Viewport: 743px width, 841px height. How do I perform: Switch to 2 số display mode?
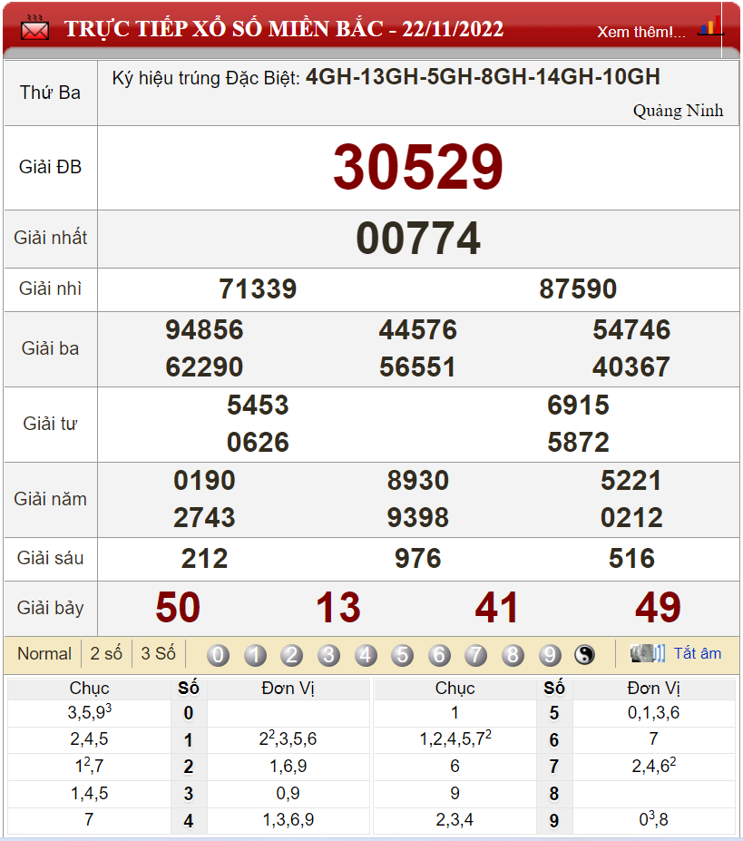tap(106, 654)
